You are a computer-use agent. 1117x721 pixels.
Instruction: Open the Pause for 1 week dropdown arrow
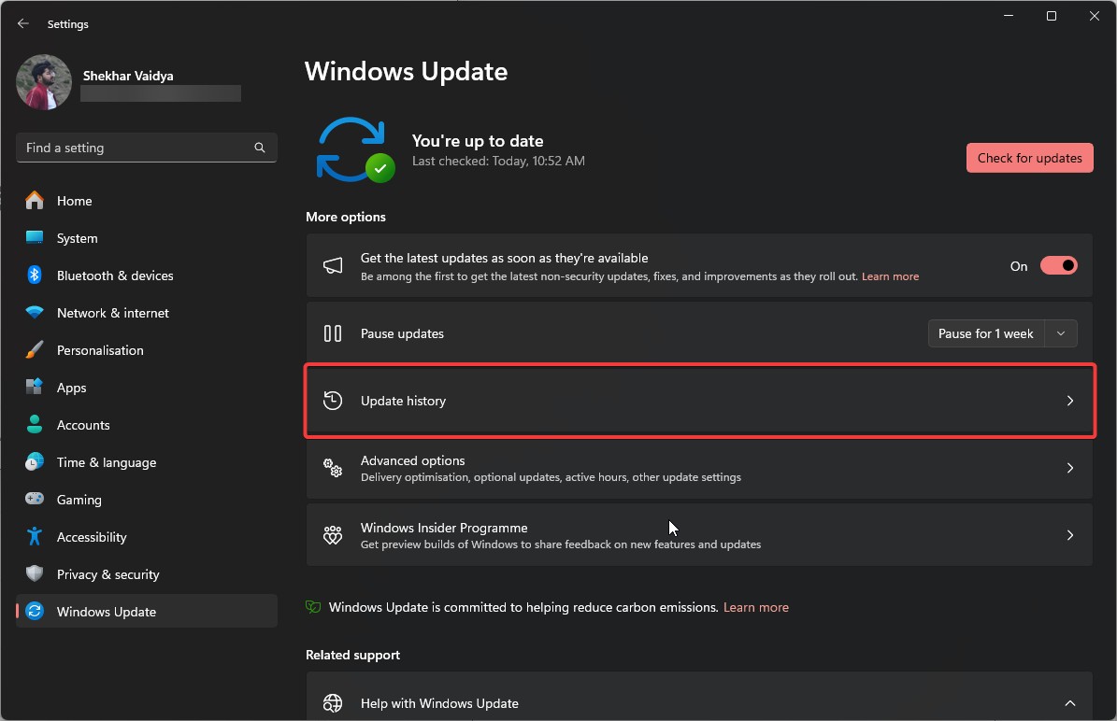[x=1060, y=333]
